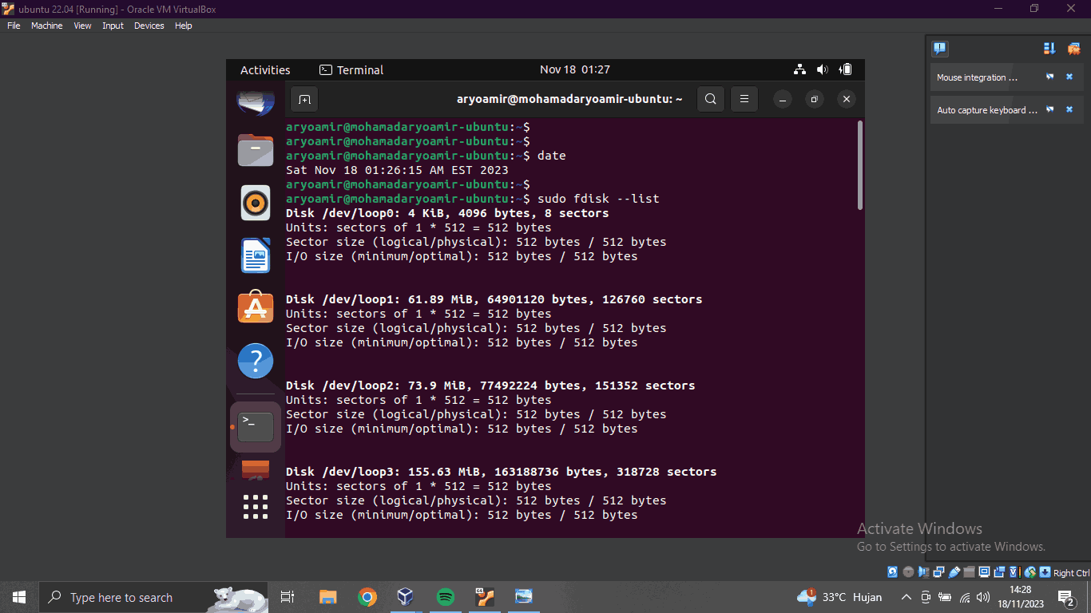Click the delete all notifications icon

tap(1073, 49)
